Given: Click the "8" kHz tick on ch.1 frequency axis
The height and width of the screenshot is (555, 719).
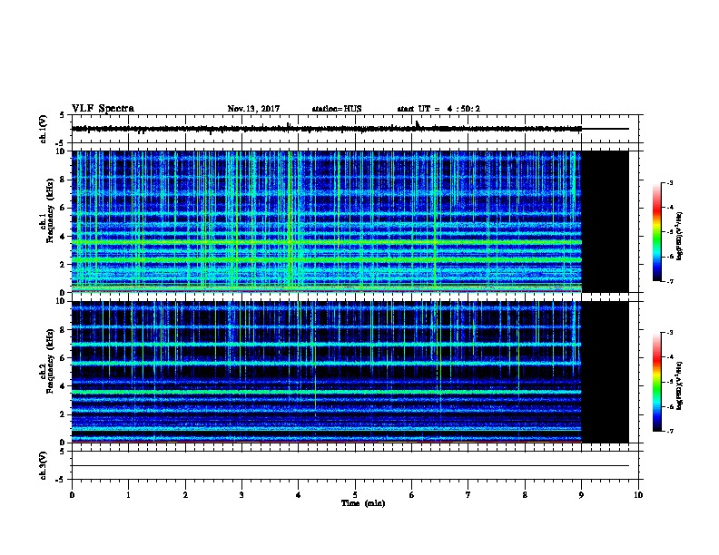Looking at the screenshot, I should click(x=63, y=180).
